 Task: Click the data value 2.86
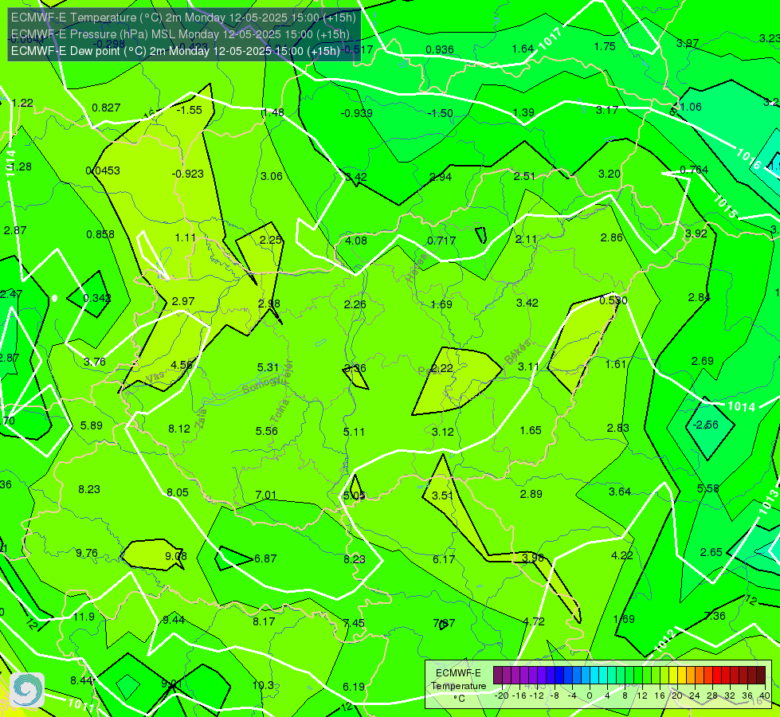[612, 238]
